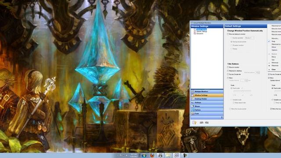
Task: Open the Desktop Divider section
Action: click(207, 99)
